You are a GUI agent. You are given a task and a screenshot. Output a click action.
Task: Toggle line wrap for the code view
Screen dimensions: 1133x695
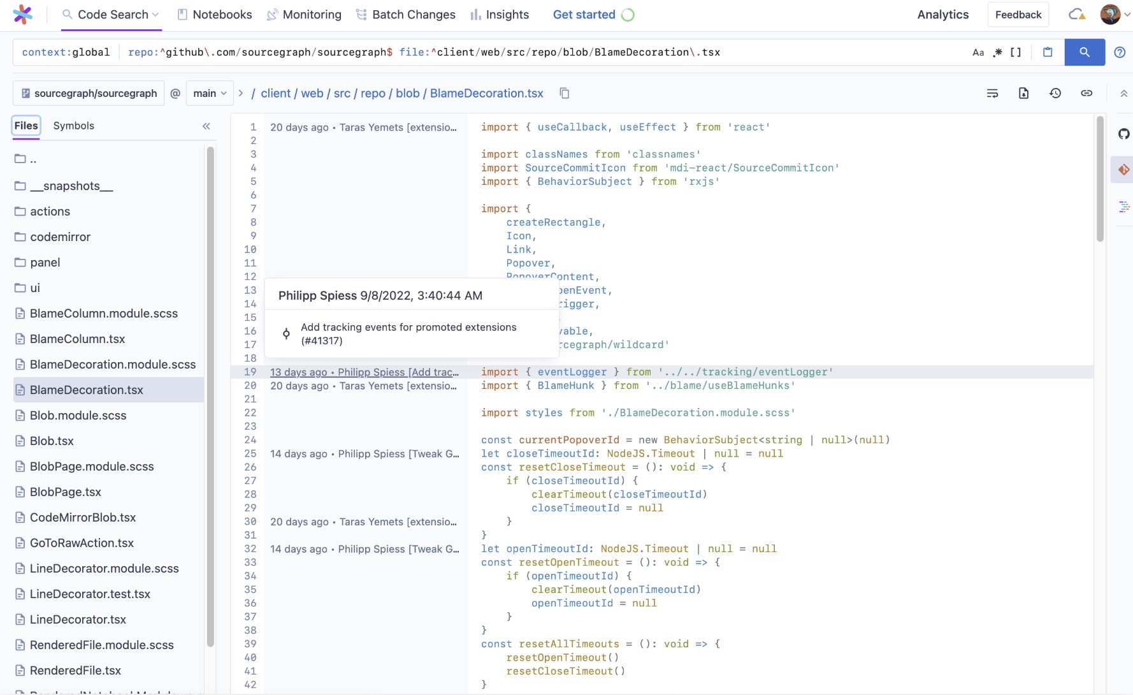click(x=993, y=93)
